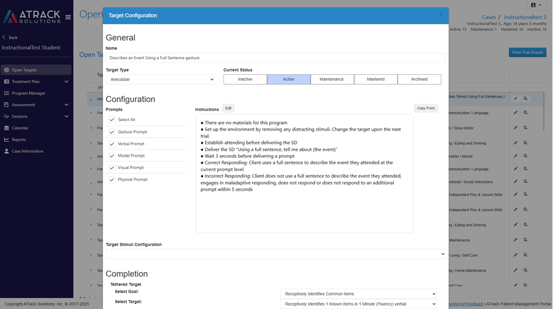This screenshot has width=553, height=309.
Task: Edit pencil icon for Home Maintenance row
Action: coord(515,271)
